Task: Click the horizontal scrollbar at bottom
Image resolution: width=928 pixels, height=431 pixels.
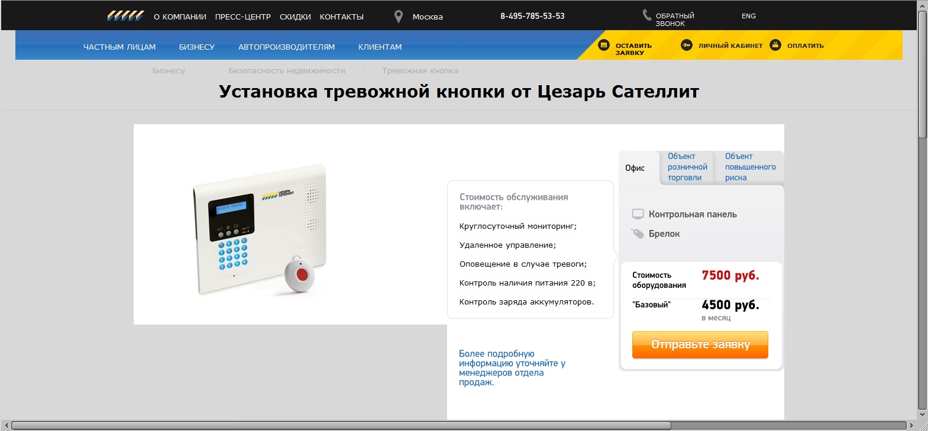Action: (341, 426)
